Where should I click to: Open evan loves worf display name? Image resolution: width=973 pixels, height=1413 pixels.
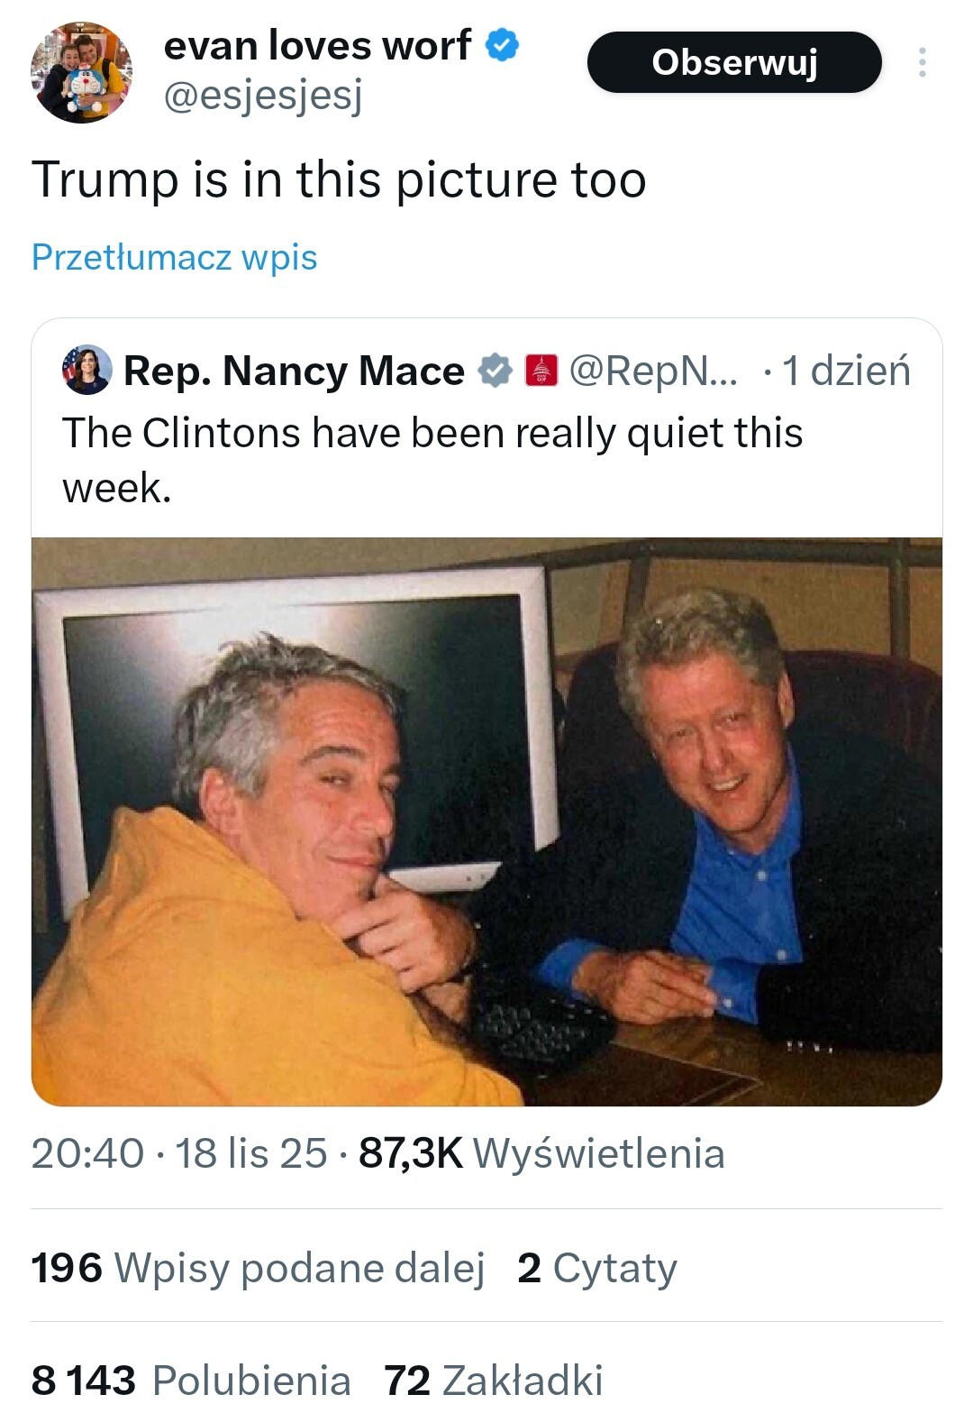tap(317, 45)
